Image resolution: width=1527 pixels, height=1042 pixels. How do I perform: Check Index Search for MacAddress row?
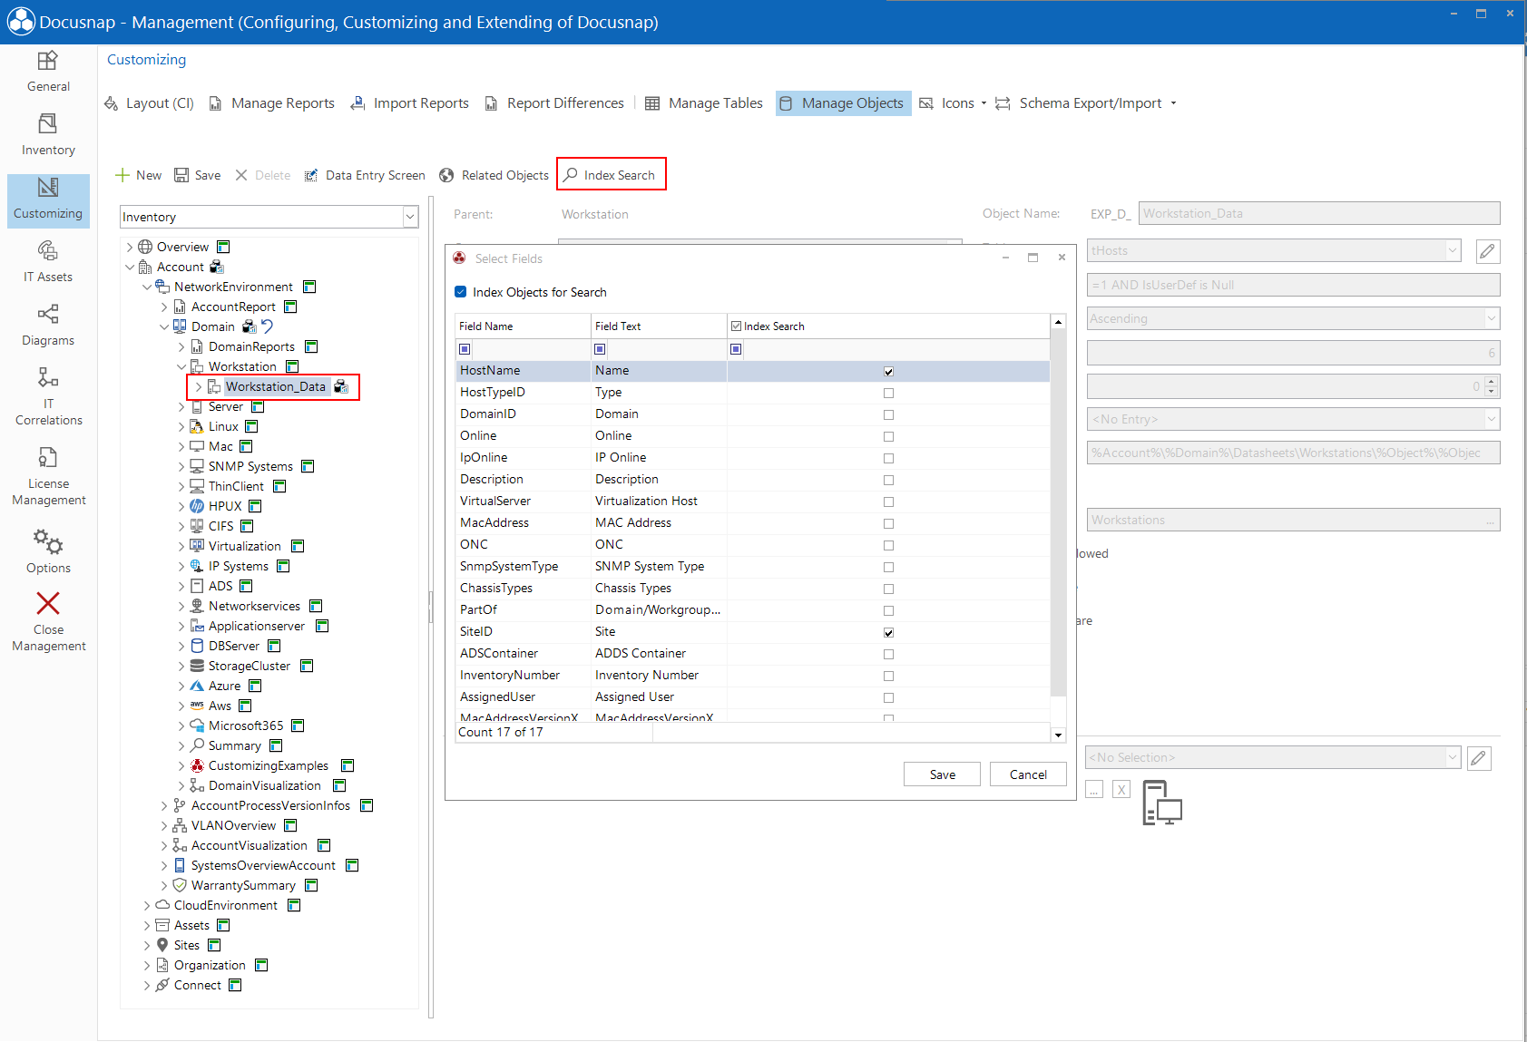point(888,523)
